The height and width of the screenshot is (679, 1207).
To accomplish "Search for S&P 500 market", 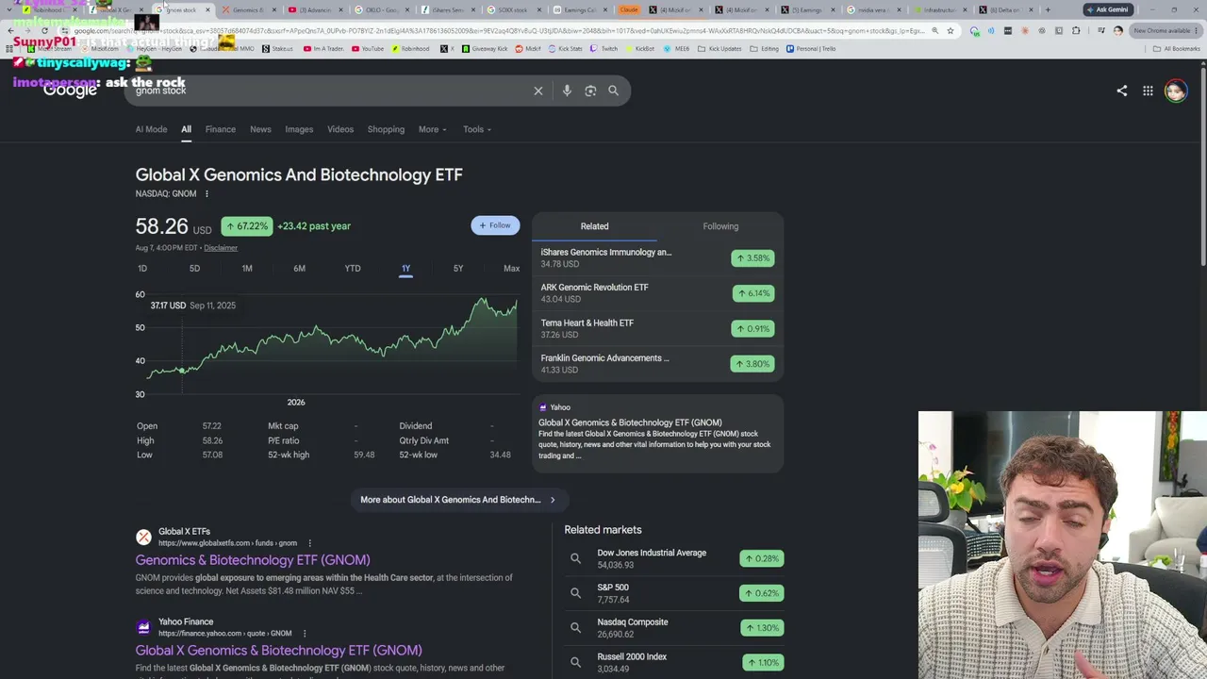I will click(x=674, y=593).
